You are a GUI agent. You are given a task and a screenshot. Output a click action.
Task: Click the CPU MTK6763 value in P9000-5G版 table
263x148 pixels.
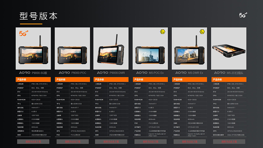(x=39, y=96)
